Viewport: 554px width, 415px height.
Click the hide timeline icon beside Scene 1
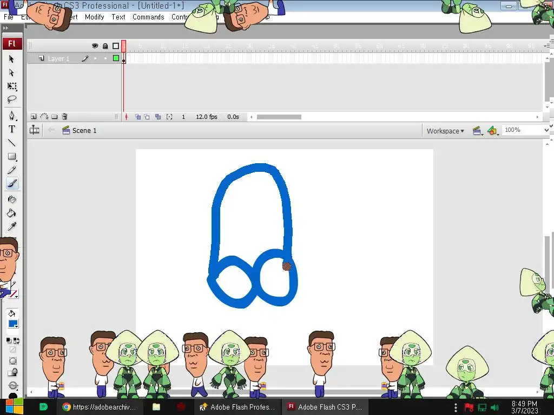pos(34,130)
